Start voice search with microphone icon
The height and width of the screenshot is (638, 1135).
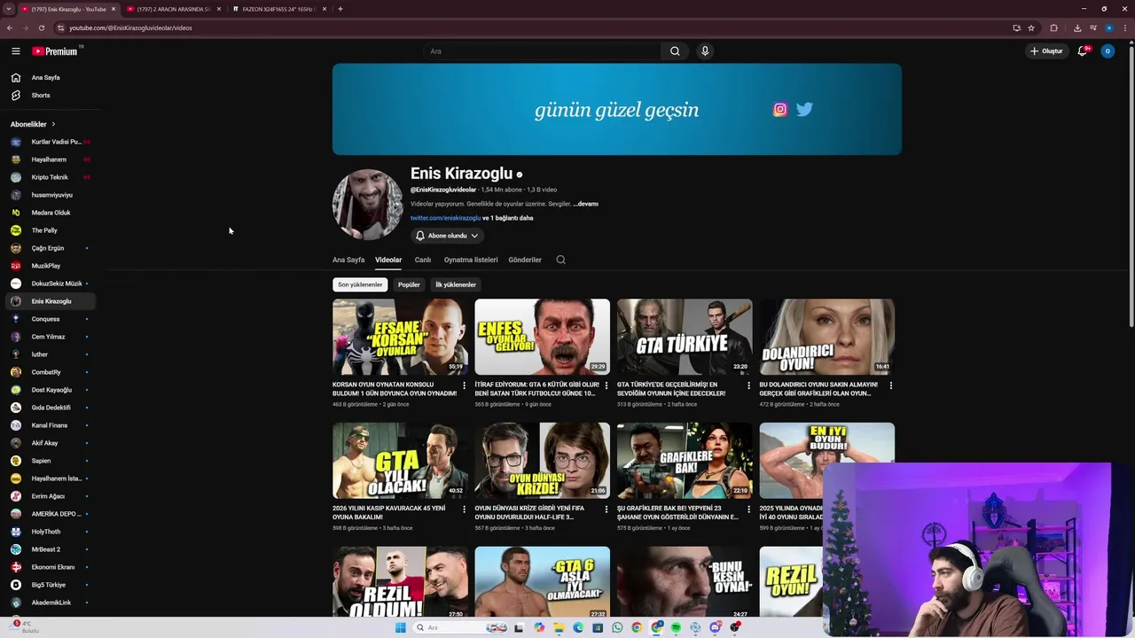coord(705,51)
